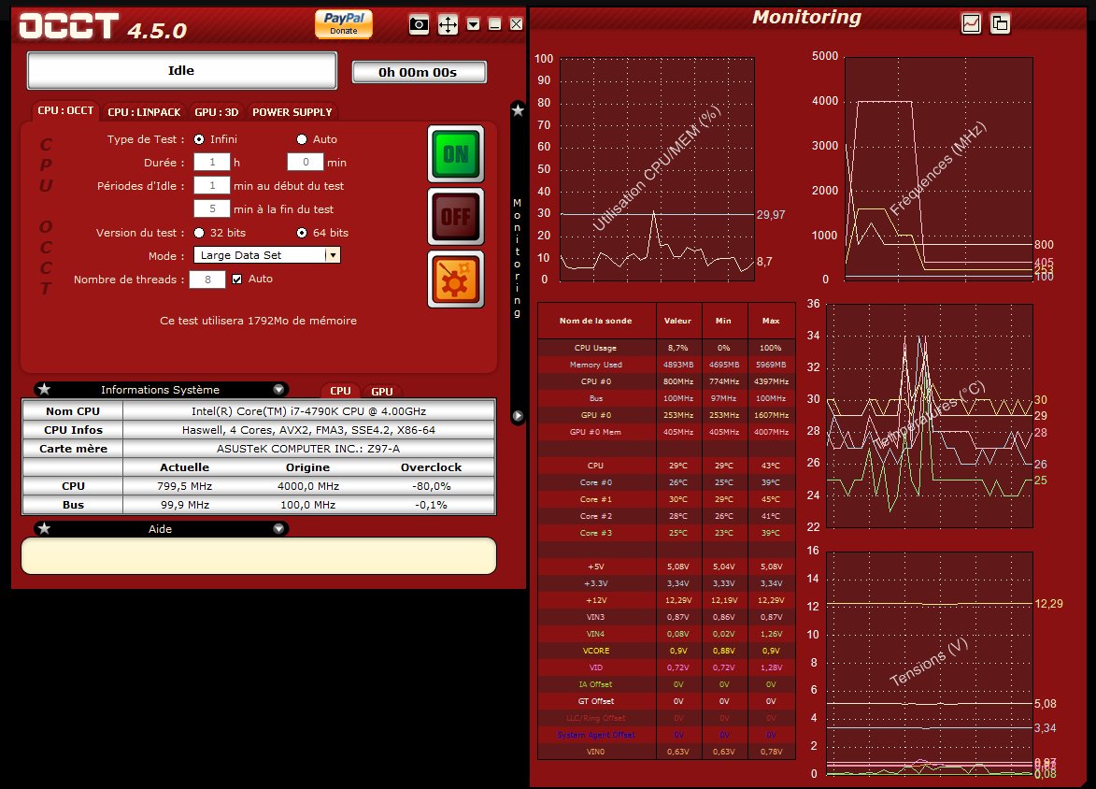Click the green ON start test button
This screenshot has width=1096, height=789.
click(456, 153)
